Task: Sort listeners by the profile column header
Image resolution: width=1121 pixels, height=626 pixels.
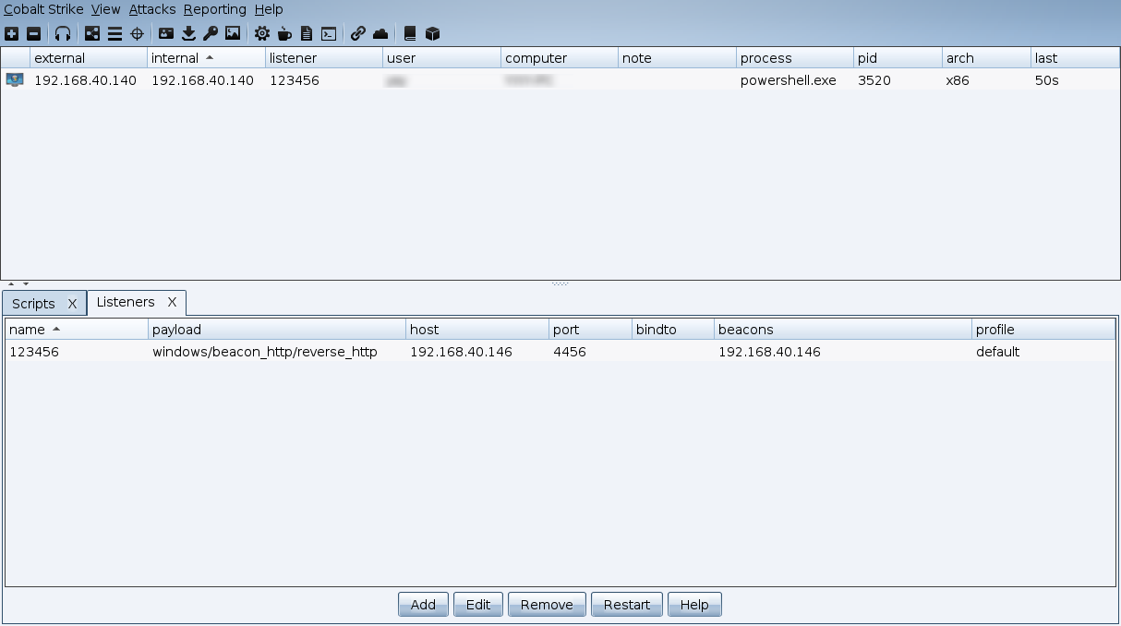Action: [x=1043, y=330]
